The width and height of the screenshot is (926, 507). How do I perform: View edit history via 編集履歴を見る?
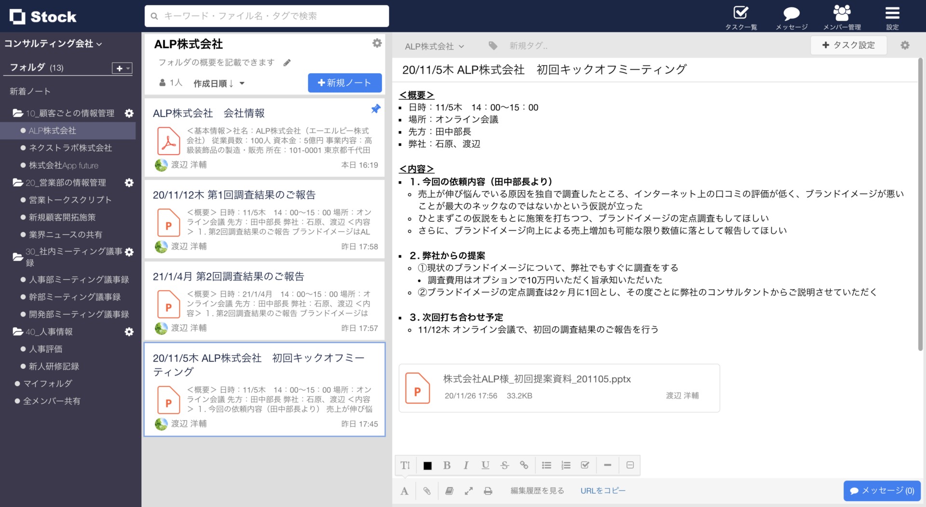537,491
